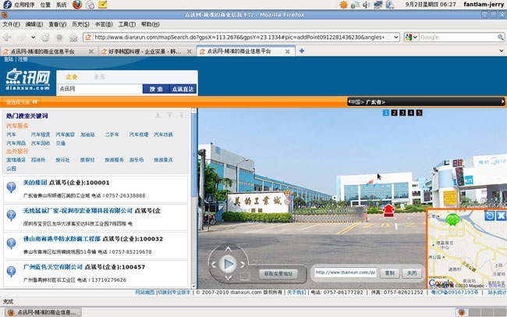507x317 pixels.
Task: Switch to panorama image number 5
Action: pyautogui.click(x=419, y=112)
